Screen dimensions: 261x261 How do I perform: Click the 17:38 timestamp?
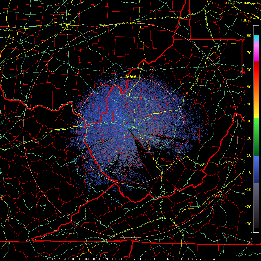[x=210, y=259]
